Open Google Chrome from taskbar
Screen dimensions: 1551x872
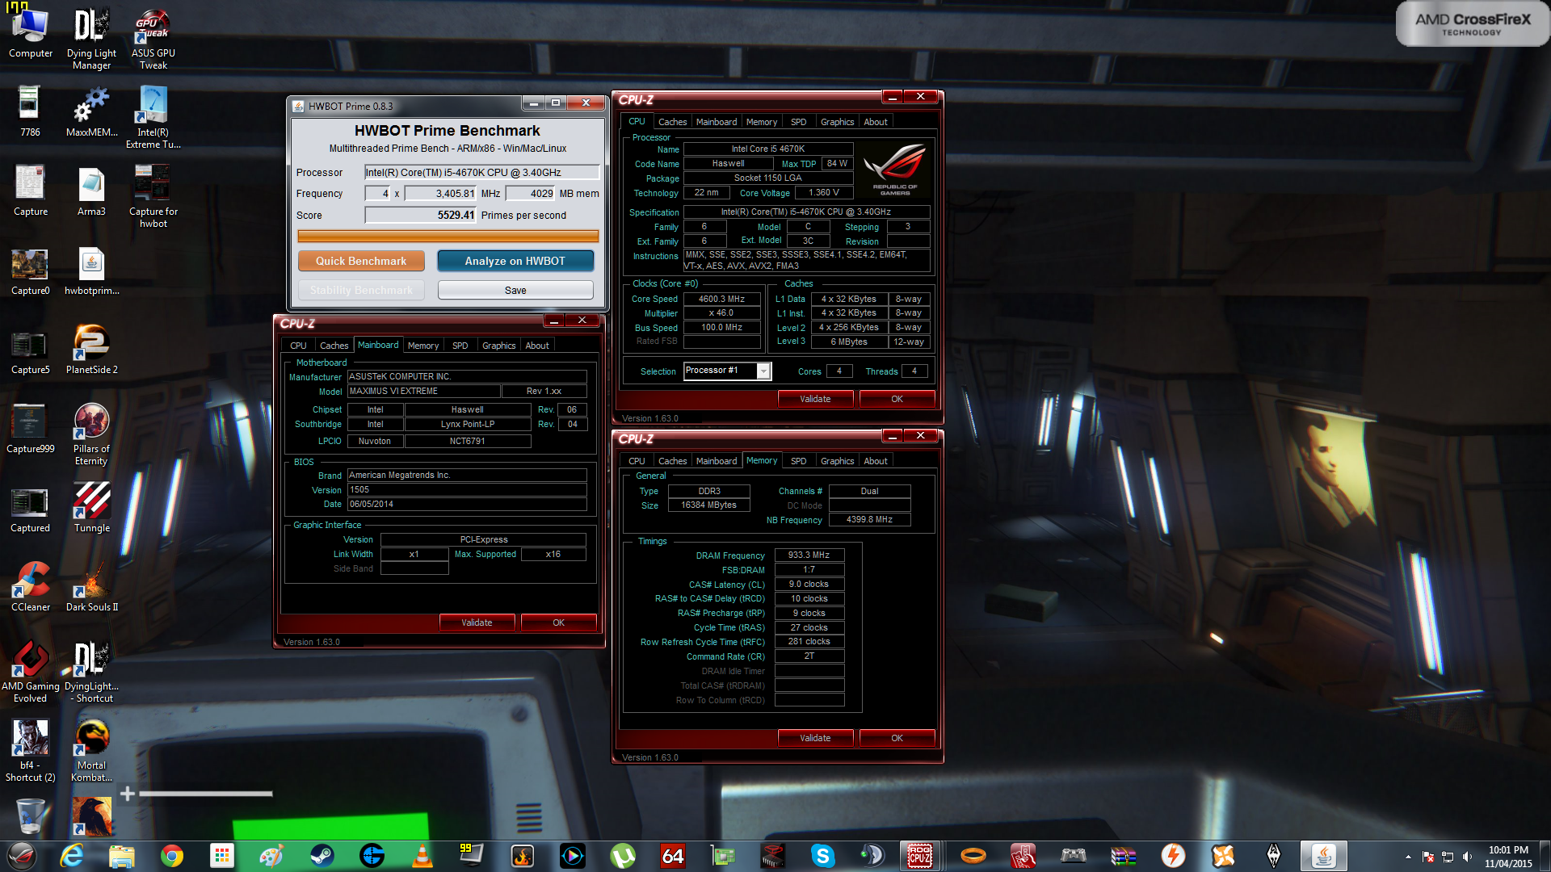(171, 855)
